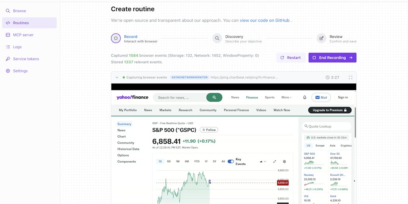Click the fullscreen icon beside the timer
The height and width of the screenshot is (204, 408).
[x=351, y=77]
